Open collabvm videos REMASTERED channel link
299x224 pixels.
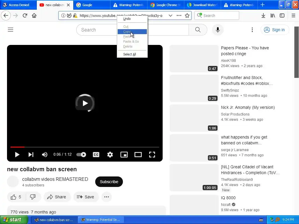[55, 179]
